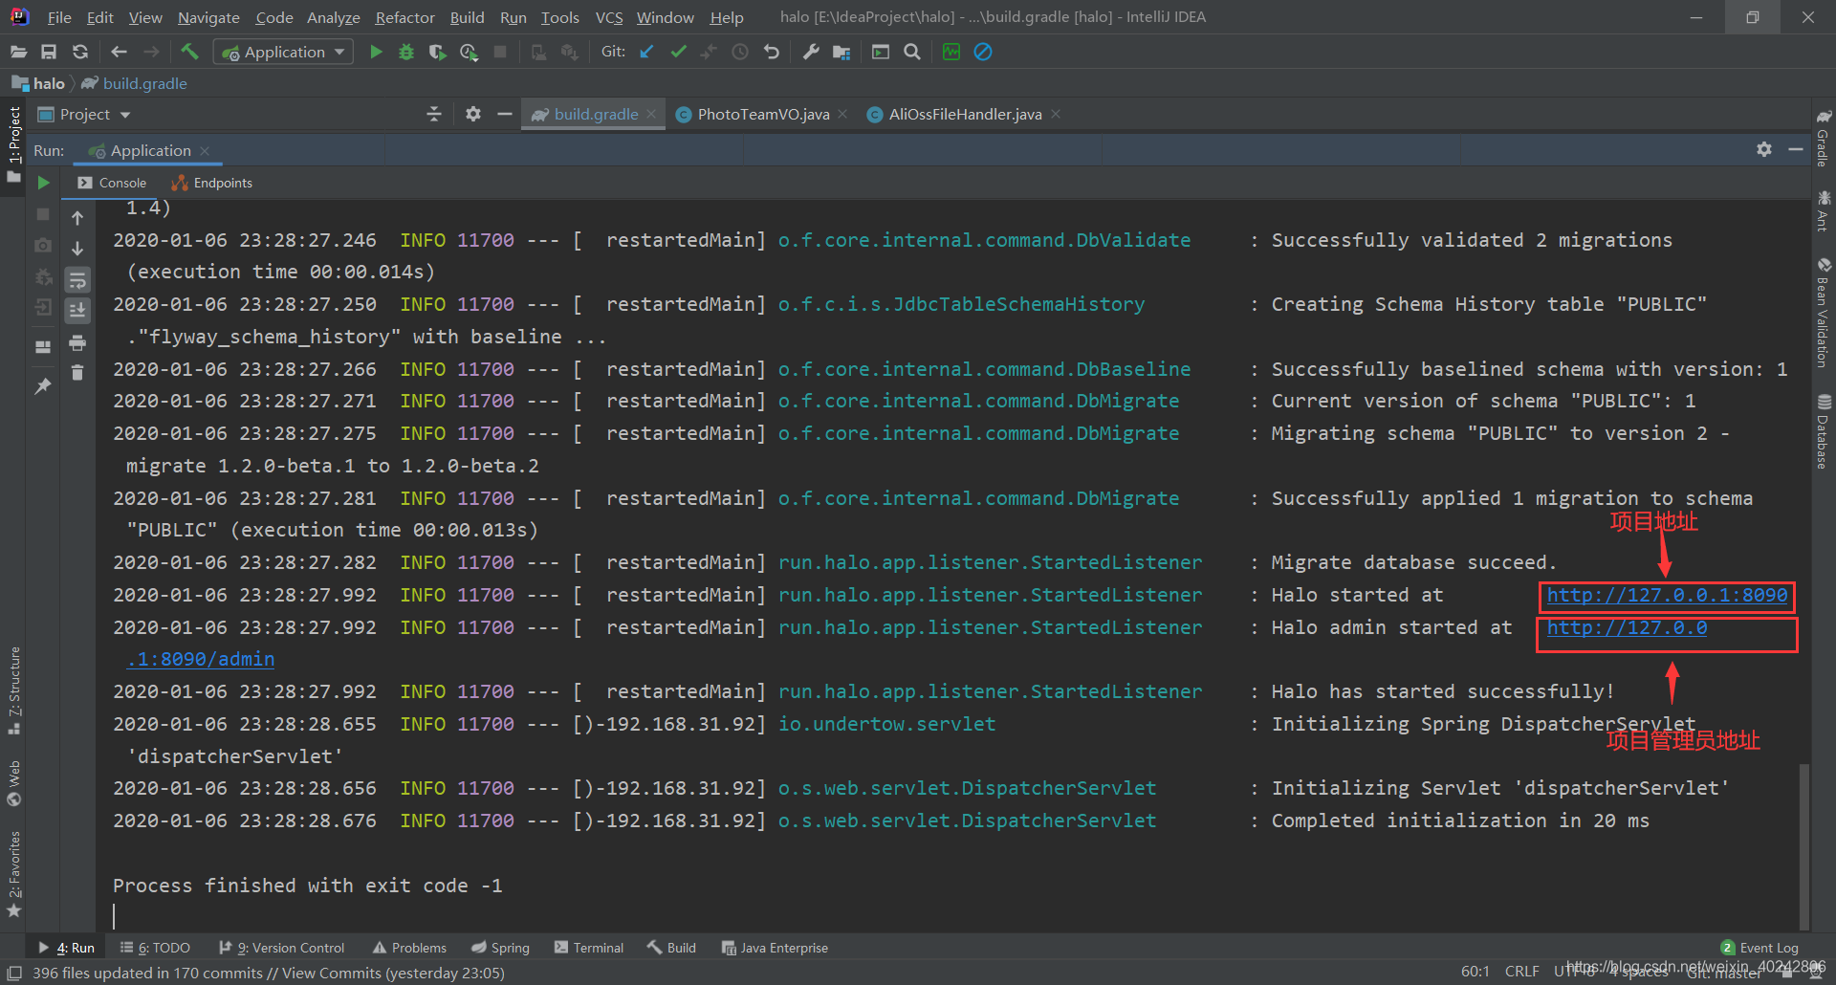Toggle the Database side panel
1836x985 pixels.
[1823, 432]
